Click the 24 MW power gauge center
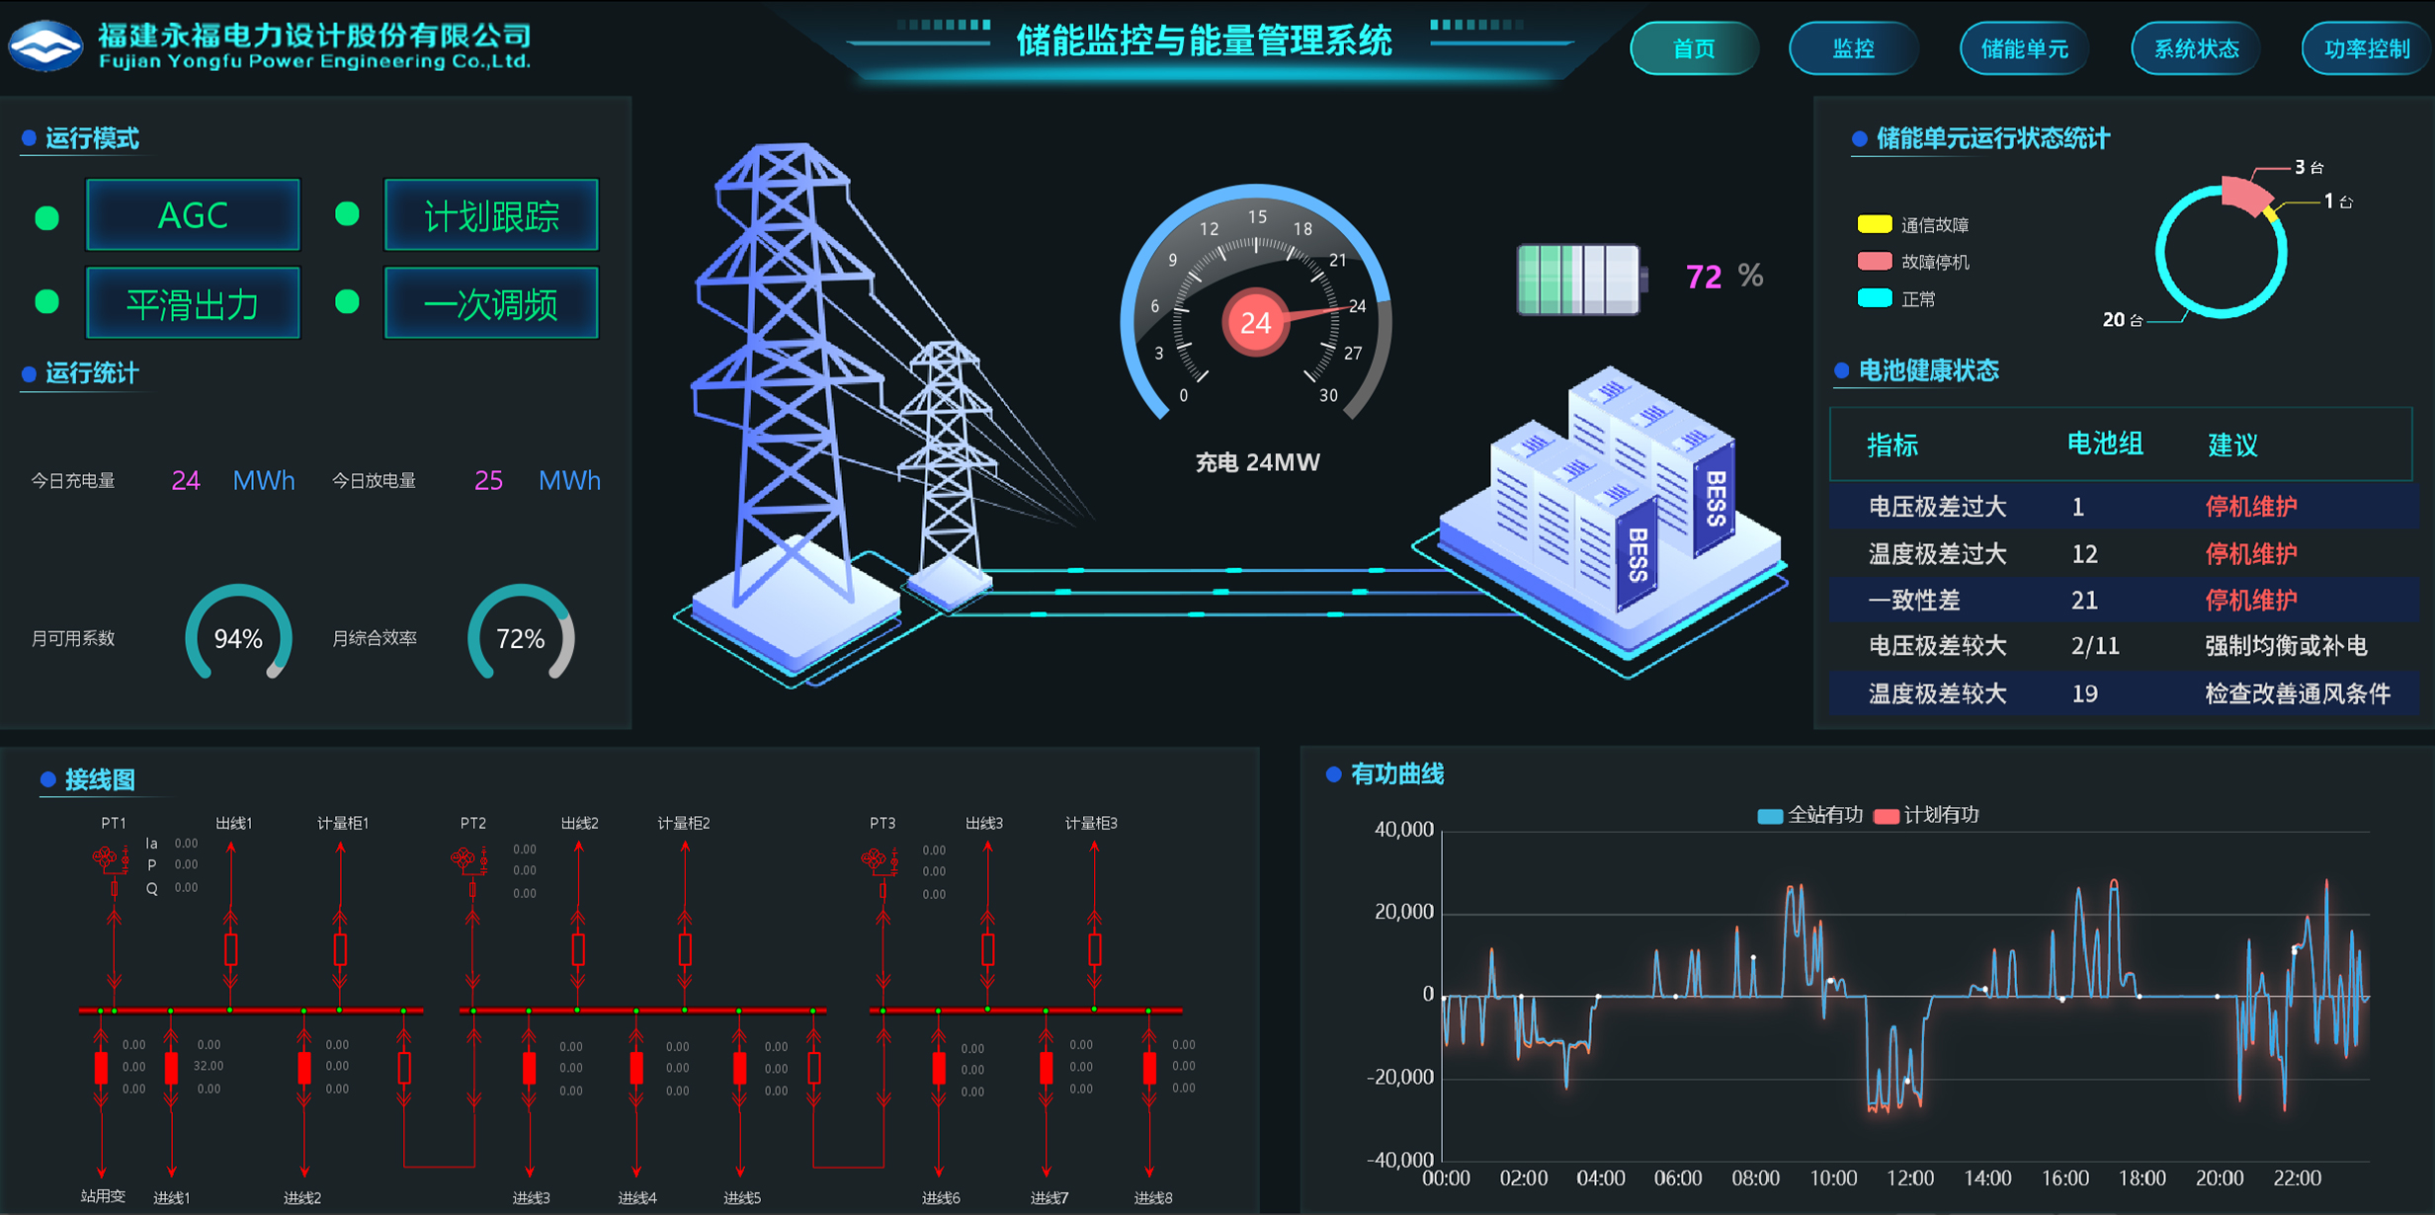Screen dimensions: 2435x1215 point(1255,322)
